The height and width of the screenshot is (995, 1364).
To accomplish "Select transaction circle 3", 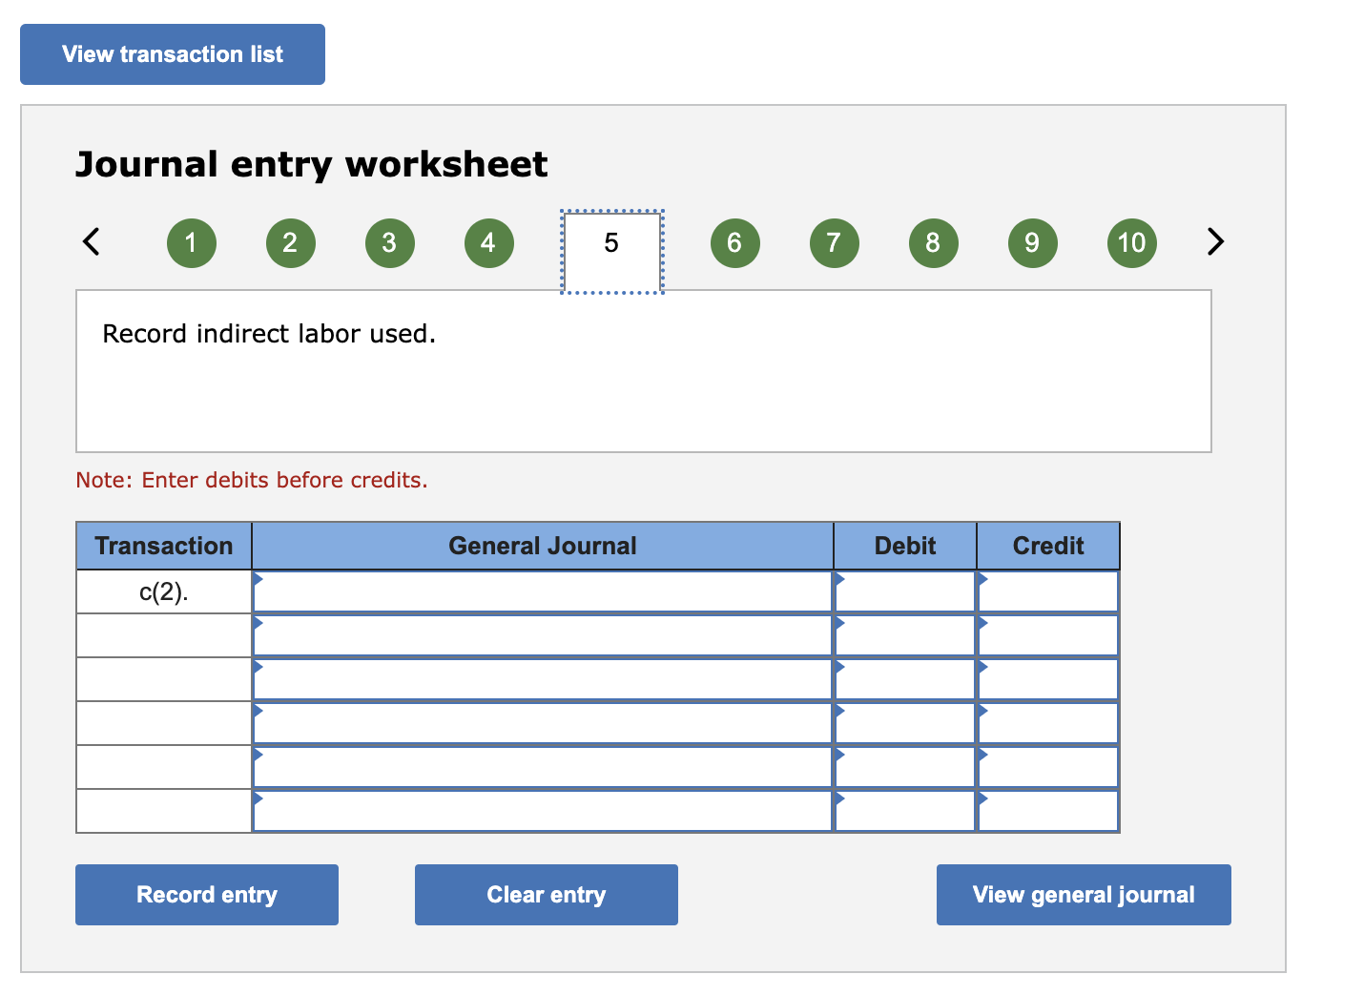I will (389, 242).
